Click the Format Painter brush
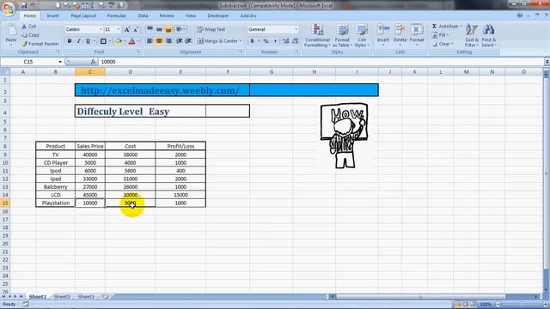This screenshot has width=550, height=309. pyautogui.click(x=24, y=44)
